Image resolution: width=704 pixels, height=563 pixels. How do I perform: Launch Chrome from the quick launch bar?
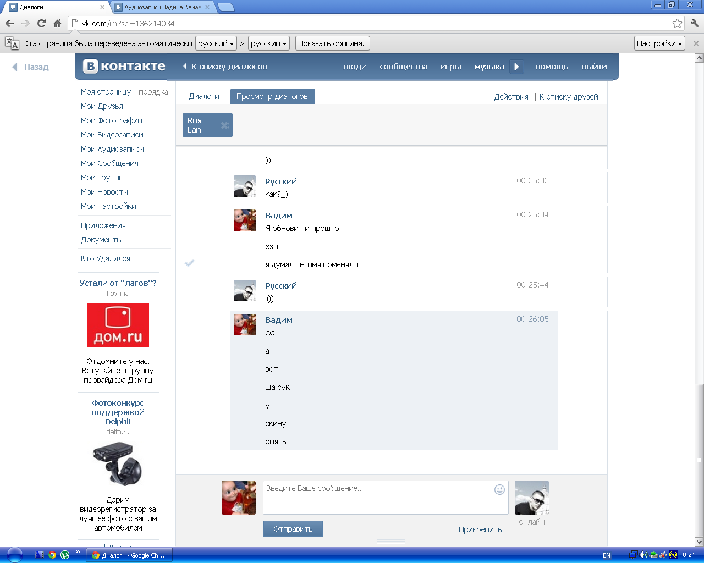pos(52,555)
